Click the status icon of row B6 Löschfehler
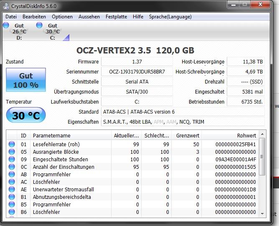The image size is (279, 226). tap(12, 212)
